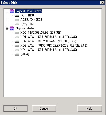The height and width of the screenshot is (115, 106).
Task: Click the drive icon for (E:), HD2
Action: [x=17, y=24]
